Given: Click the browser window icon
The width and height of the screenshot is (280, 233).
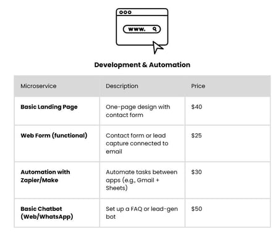Looking at the screenshot, I should click(x=142, y=31).
